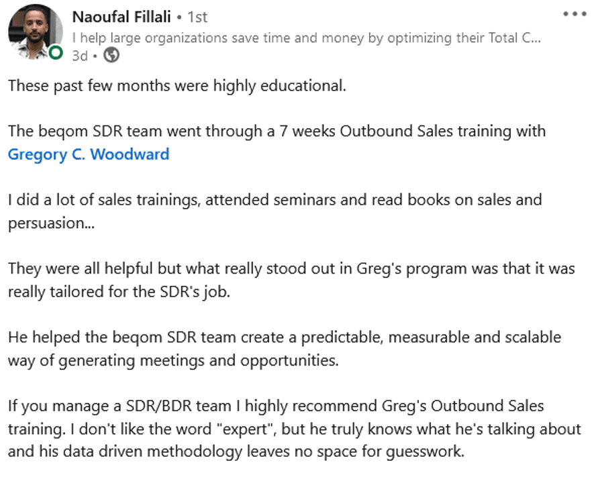Viewport: 592px width, 481px height.
Task: Click the line "He helped the beqom SDR team"
Action: tap(285, 337)
